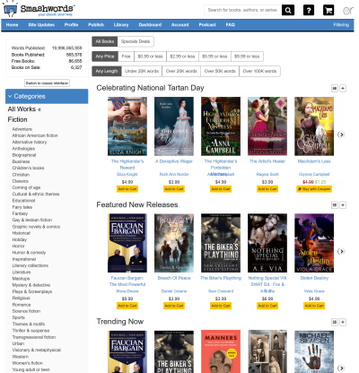Click the Fiction heading in categories
This screenshot has height=373, width=359.
point(17,119)
